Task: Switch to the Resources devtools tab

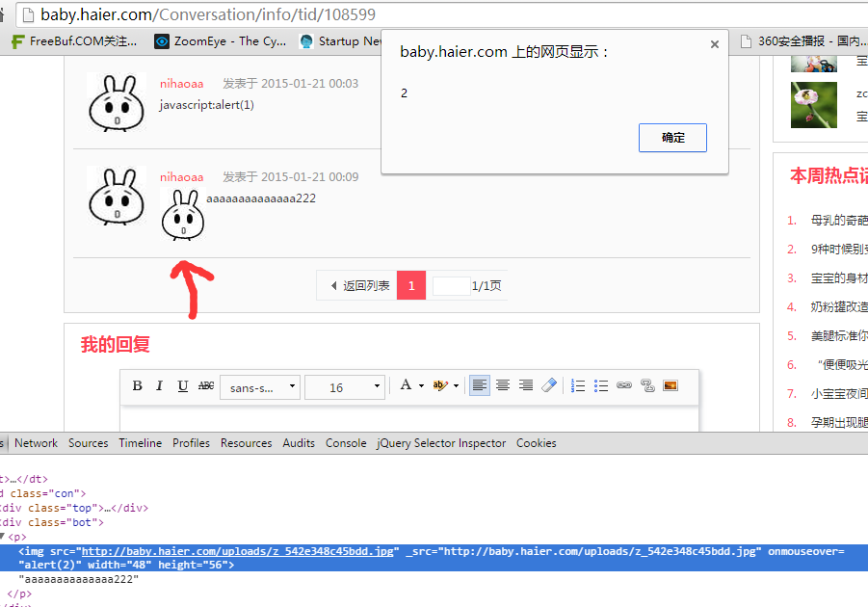Action: click(247, 443)
